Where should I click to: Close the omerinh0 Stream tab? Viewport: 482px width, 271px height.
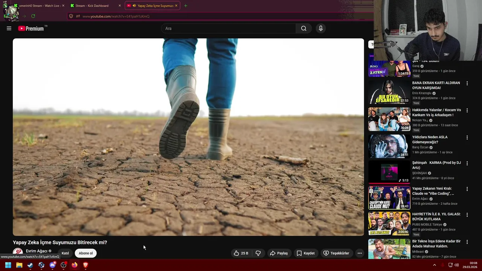pos(63,6)
